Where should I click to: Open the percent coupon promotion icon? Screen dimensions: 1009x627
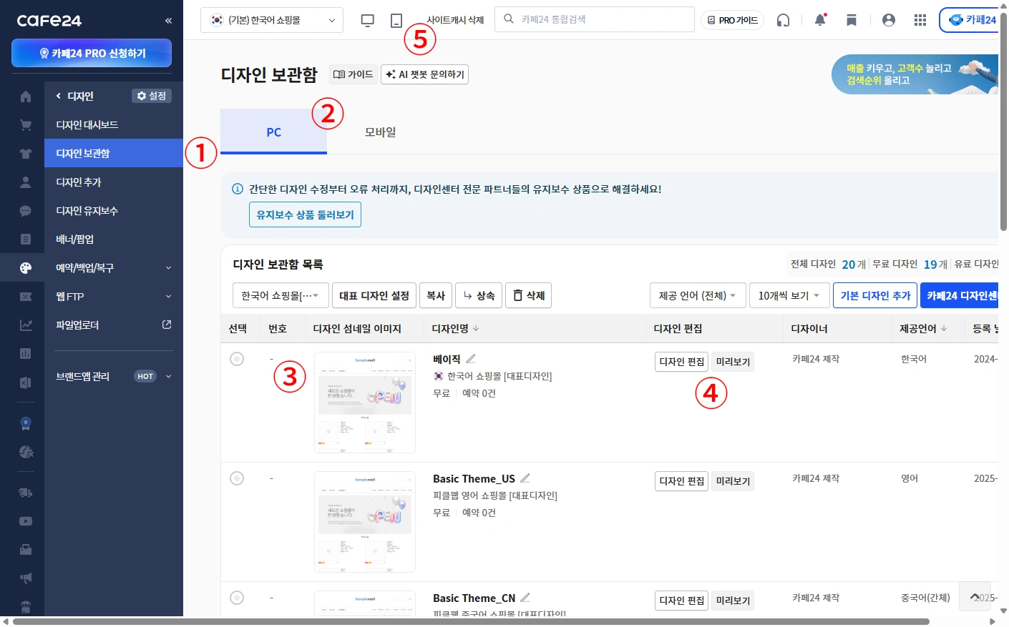click(26, 297)
